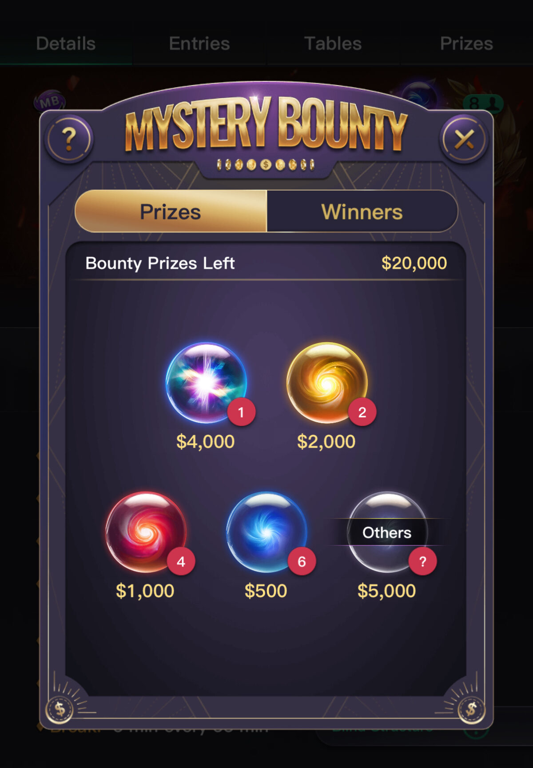This screenshot has width=533, height=768.
Task: Tap the MB badge icon
Action: (x=50, y=101)
